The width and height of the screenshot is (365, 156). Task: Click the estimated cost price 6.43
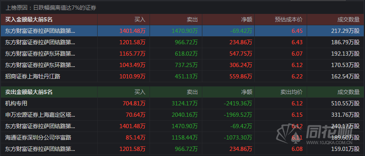[297, 42]
